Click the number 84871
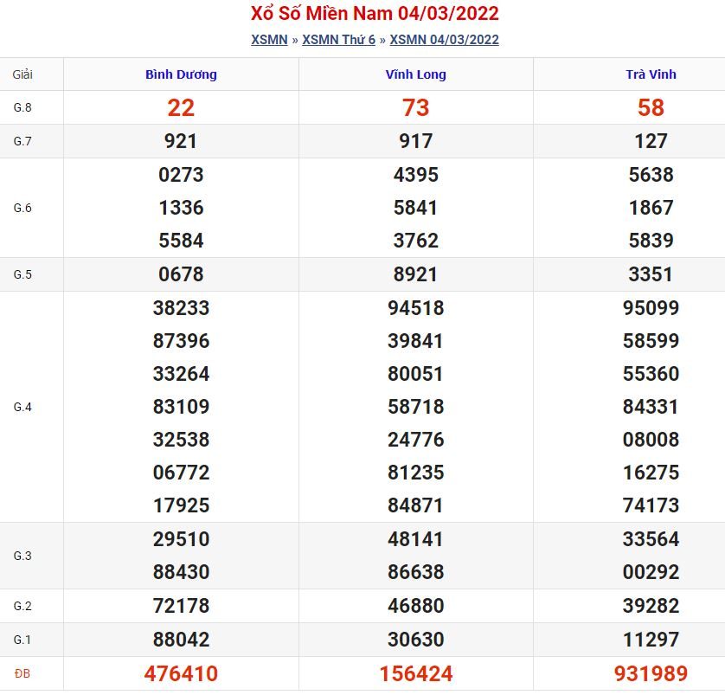 [415, 505]
